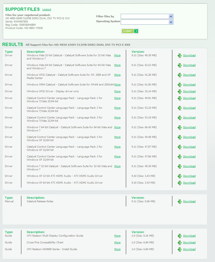This screenshot has width=215, height=262.
Task: Click the green SUBMIT button
Action: click(130, 31)
